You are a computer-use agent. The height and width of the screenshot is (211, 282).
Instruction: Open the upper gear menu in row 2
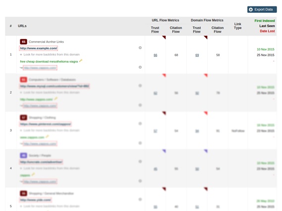(x=140, y=86)
